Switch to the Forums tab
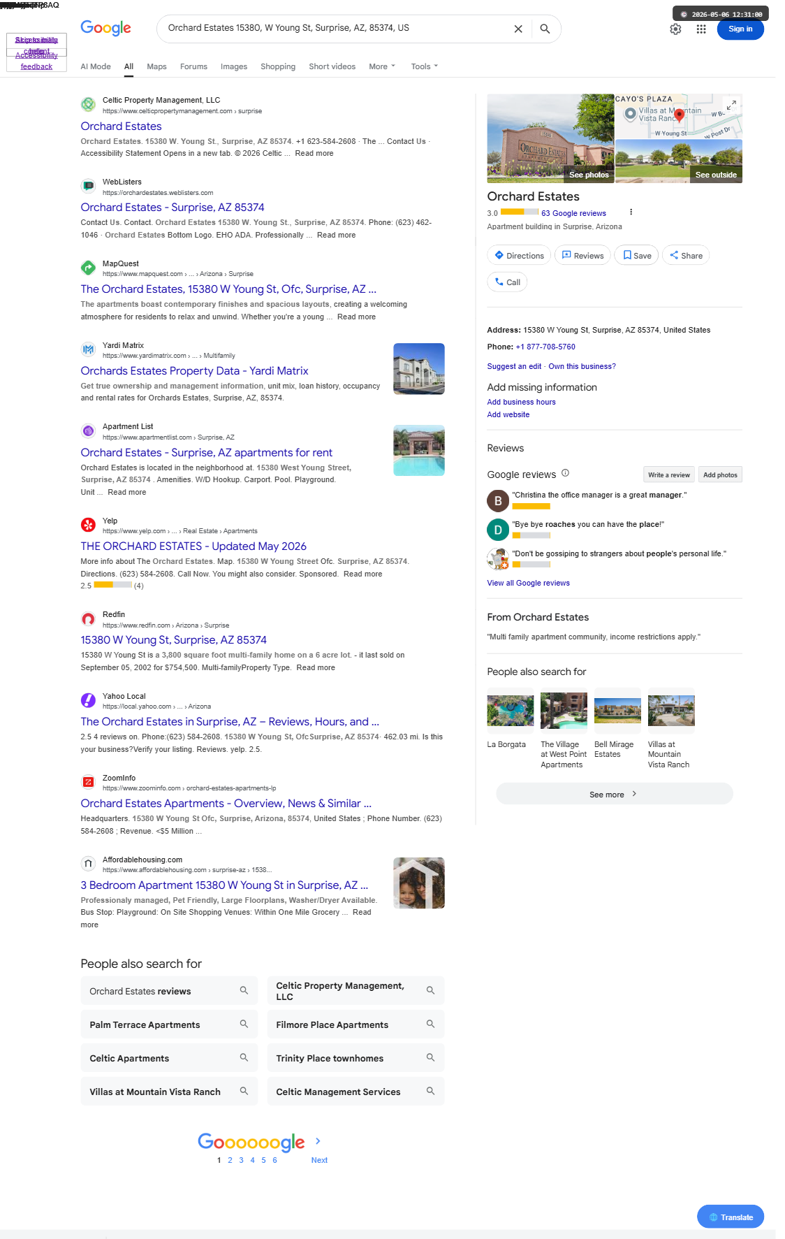This screenshot has height=1239, width=785. [193, 66]
